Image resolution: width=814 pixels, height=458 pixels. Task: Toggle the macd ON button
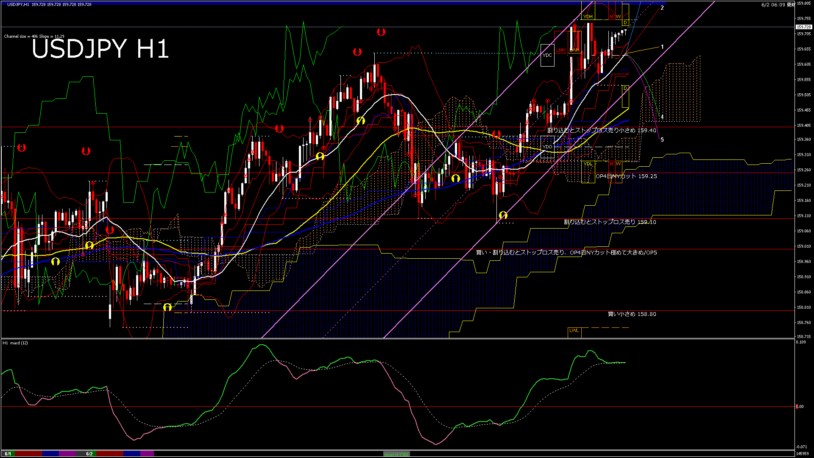(x=396, y=454)
